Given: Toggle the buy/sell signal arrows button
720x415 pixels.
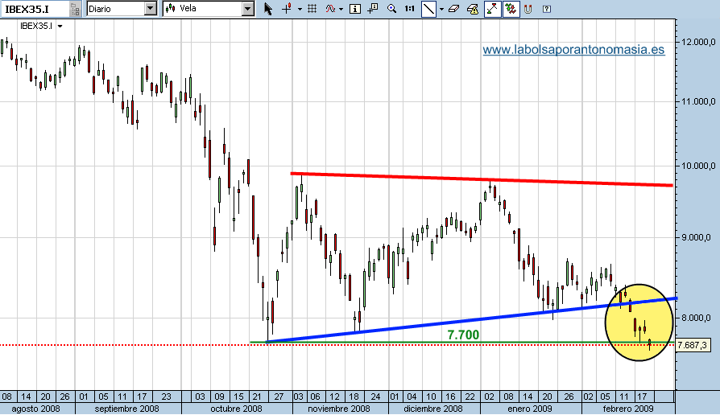Looking at the screenshot, I should pyautogui.click(x=511, y=9).
